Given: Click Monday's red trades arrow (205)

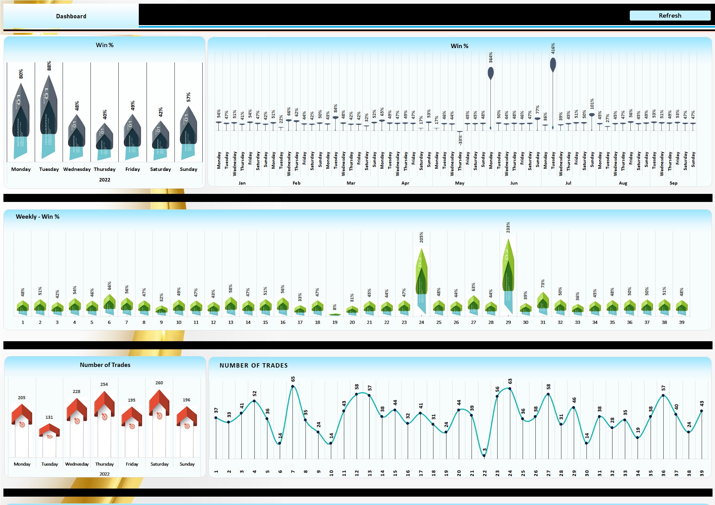Looking at the screenshot, I should tap(22, 416).
